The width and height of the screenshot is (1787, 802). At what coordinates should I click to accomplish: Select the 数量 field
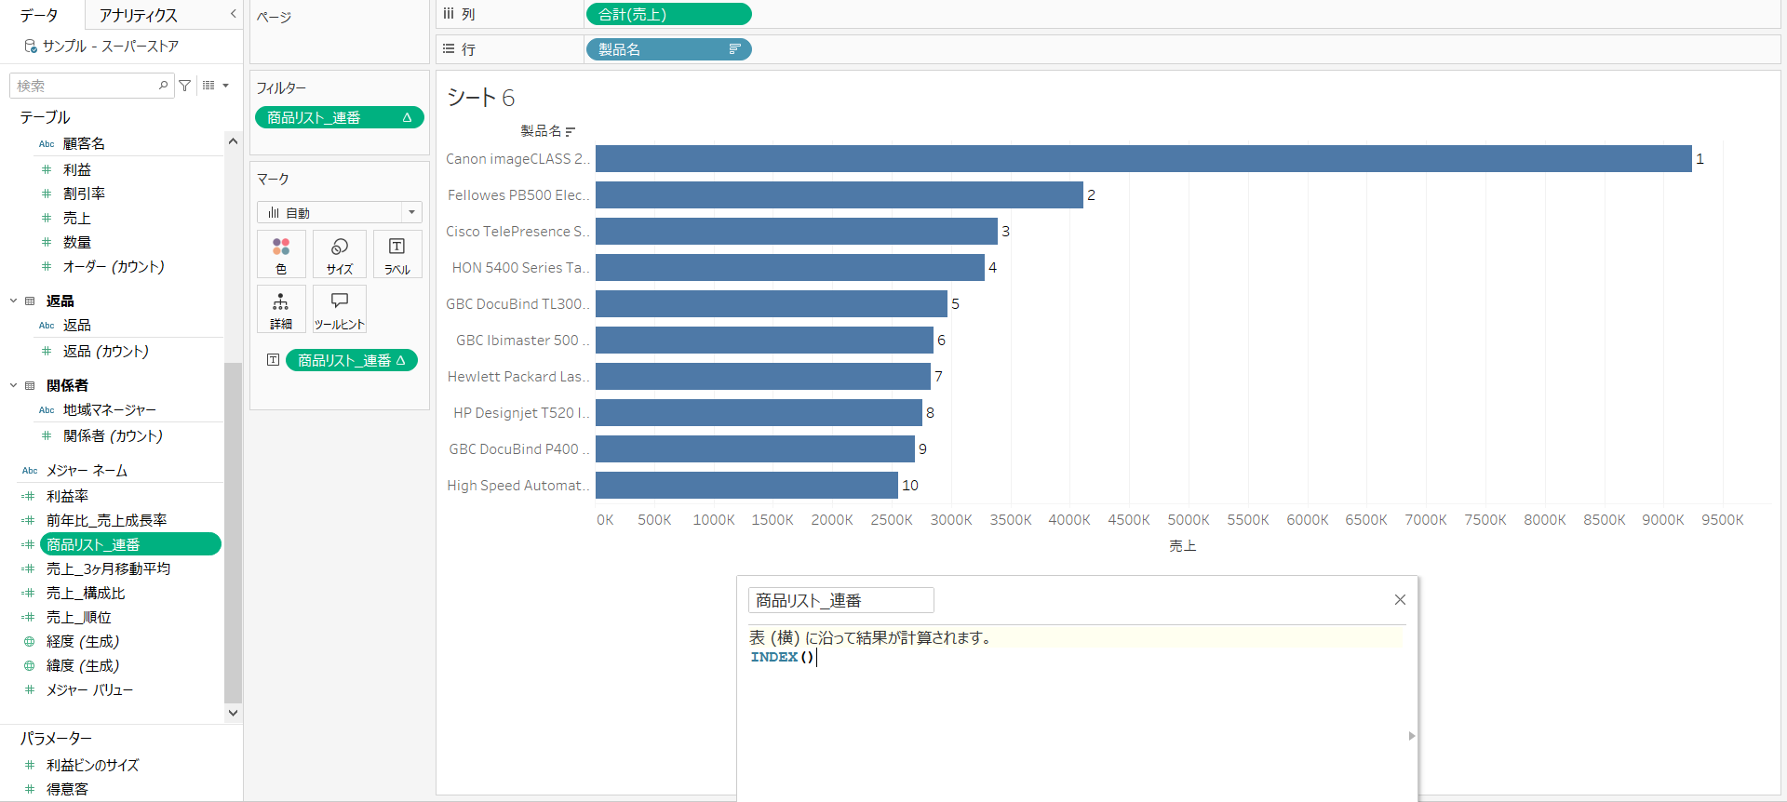[77, 242]
